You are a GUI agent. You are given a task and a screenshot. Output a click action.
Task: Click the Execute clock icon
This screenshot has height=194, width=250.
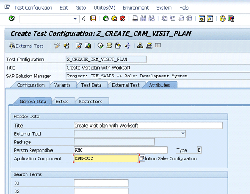(x=100, y=46)
